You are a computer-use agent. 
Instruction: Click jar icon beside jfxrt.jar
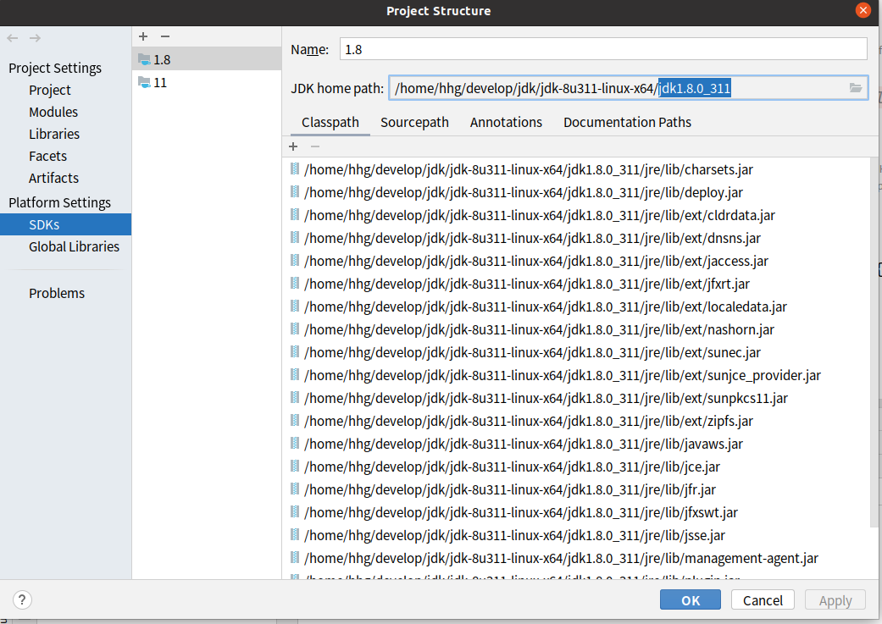(x=295, y=284)
